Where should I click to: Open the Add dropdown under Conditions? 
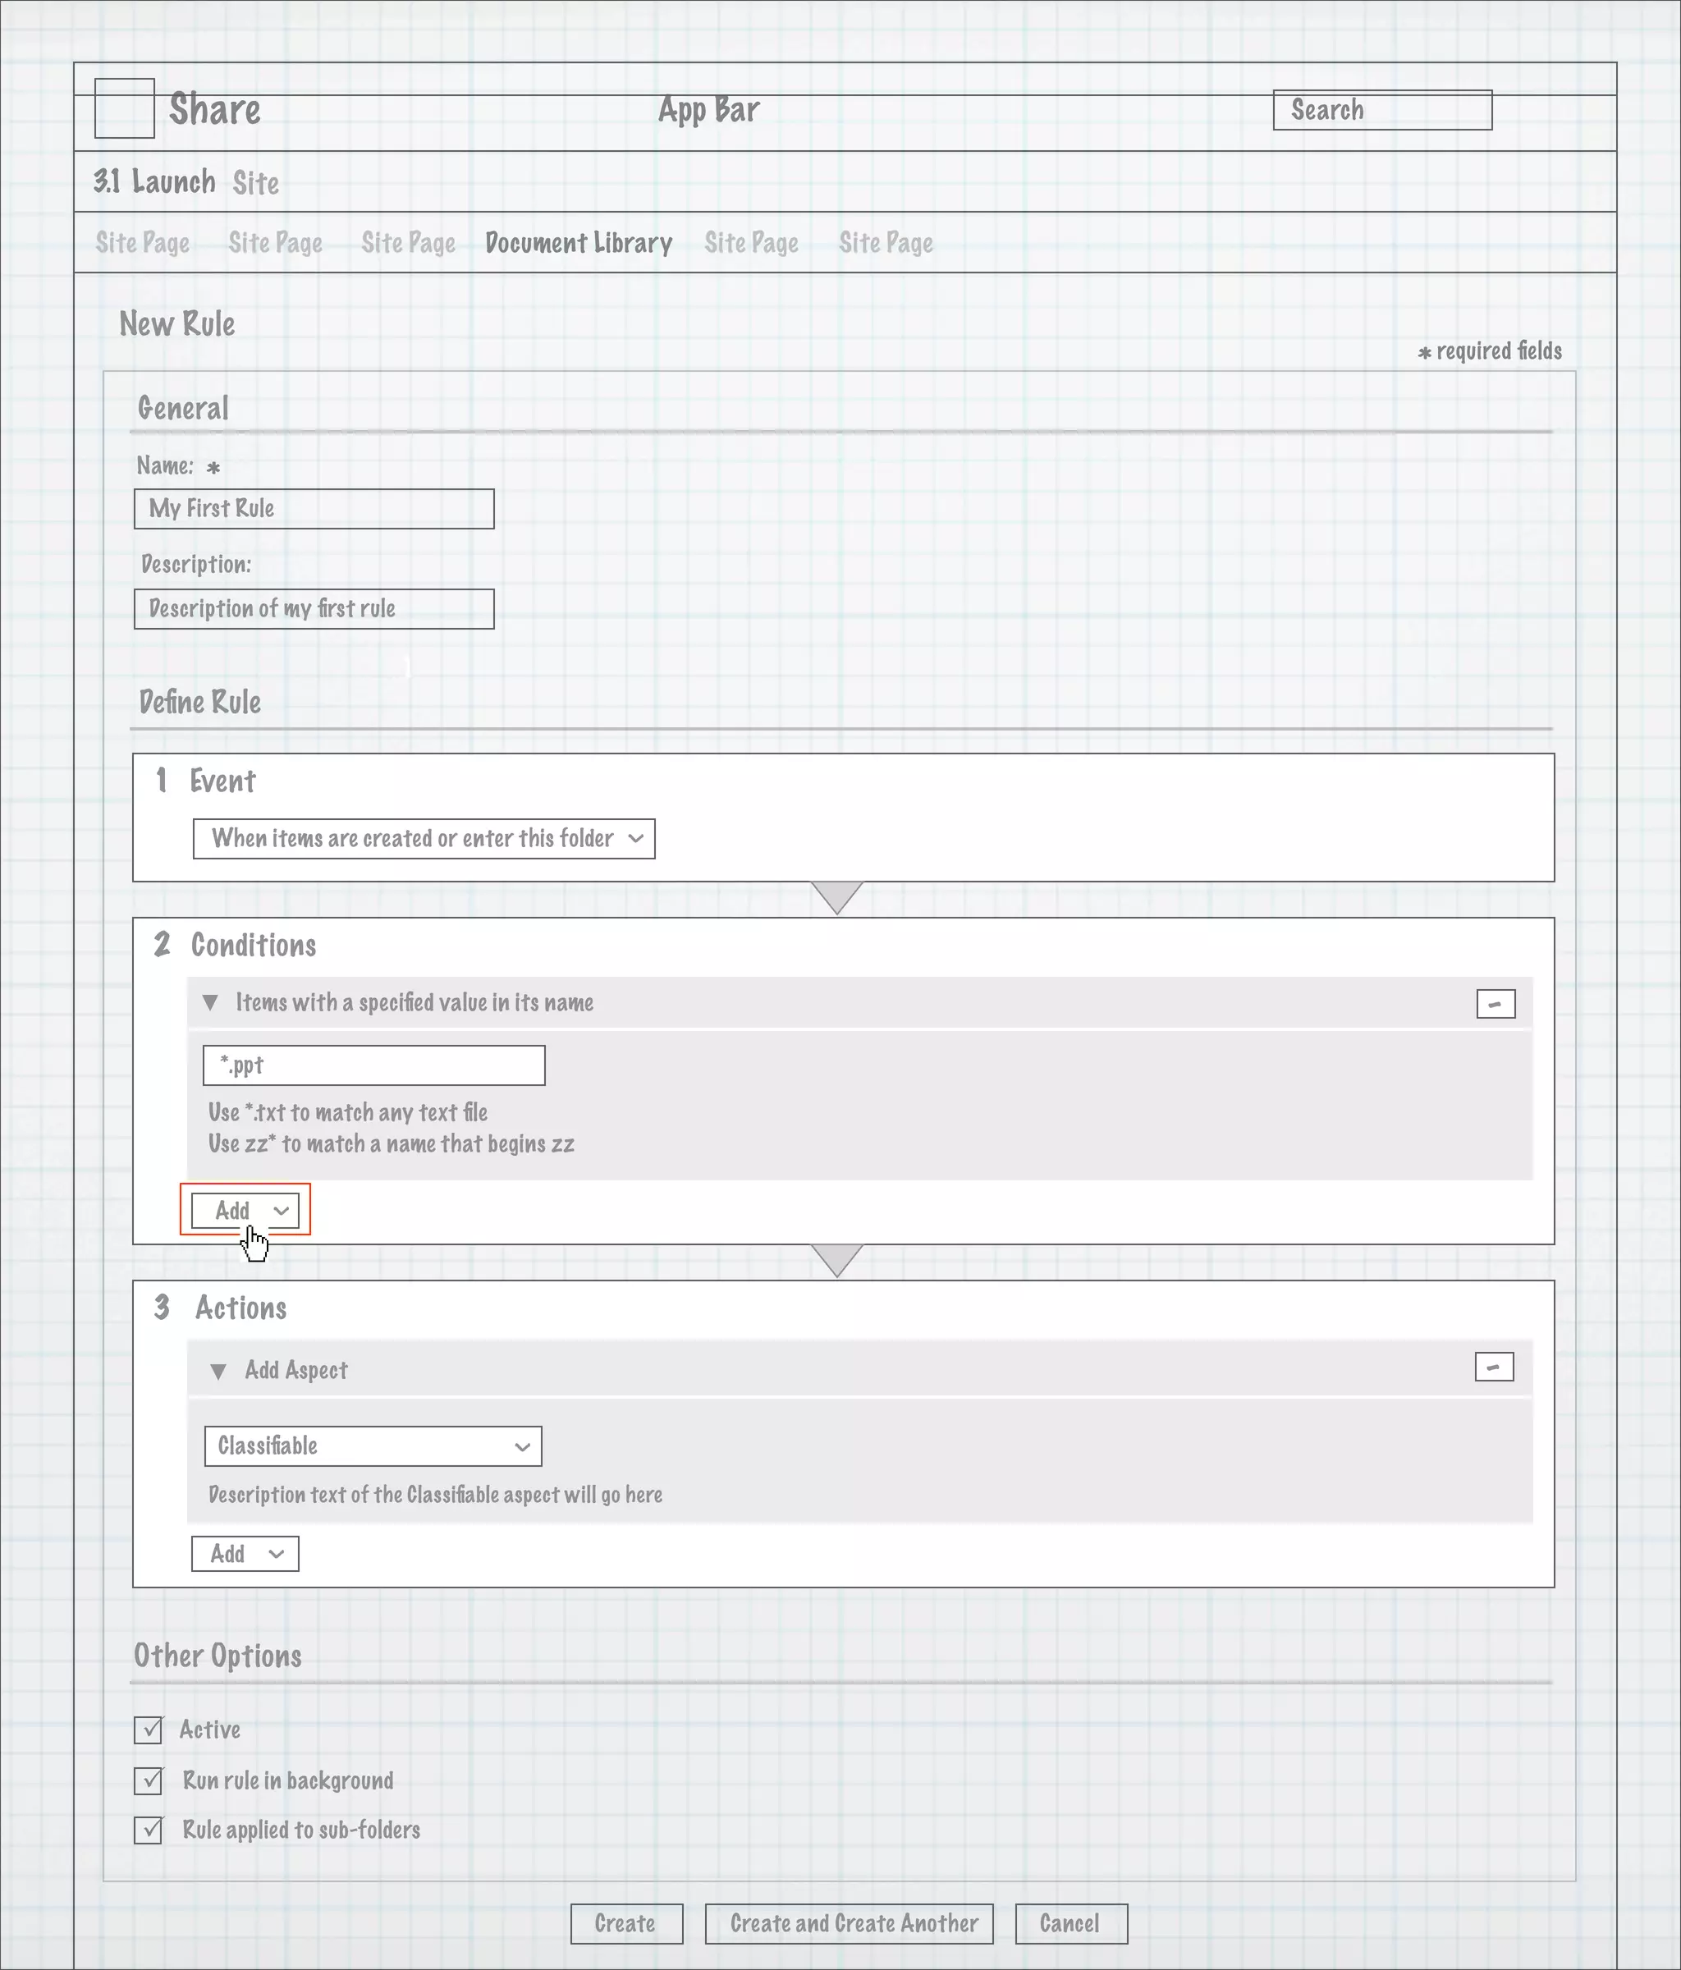[245, 1211]
